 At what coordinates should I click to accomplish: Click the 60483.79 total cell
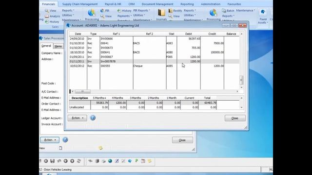click(208, 103)
